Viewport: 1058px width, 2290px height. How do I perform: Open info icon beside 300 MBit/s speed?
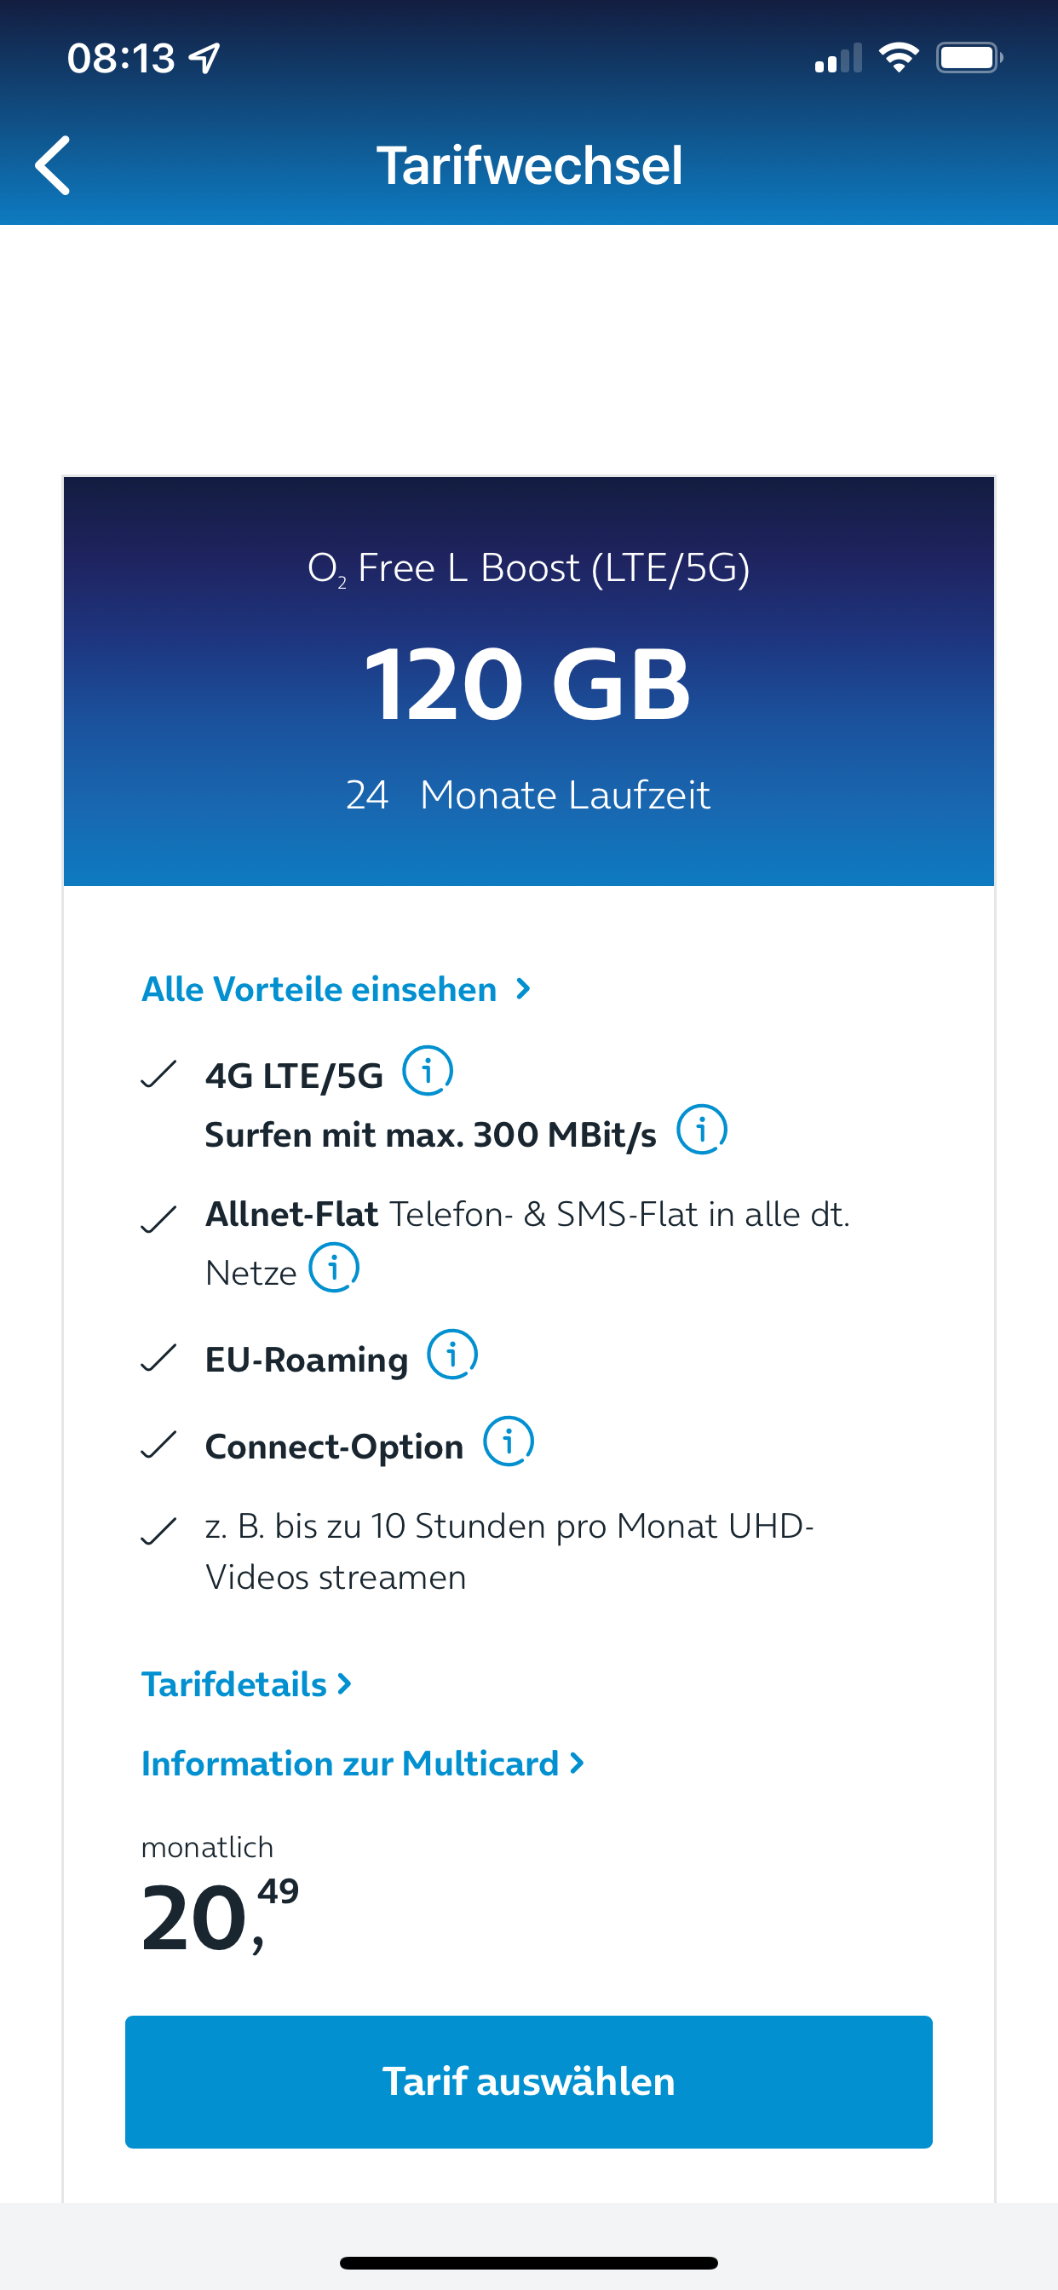click(701, 1130)
